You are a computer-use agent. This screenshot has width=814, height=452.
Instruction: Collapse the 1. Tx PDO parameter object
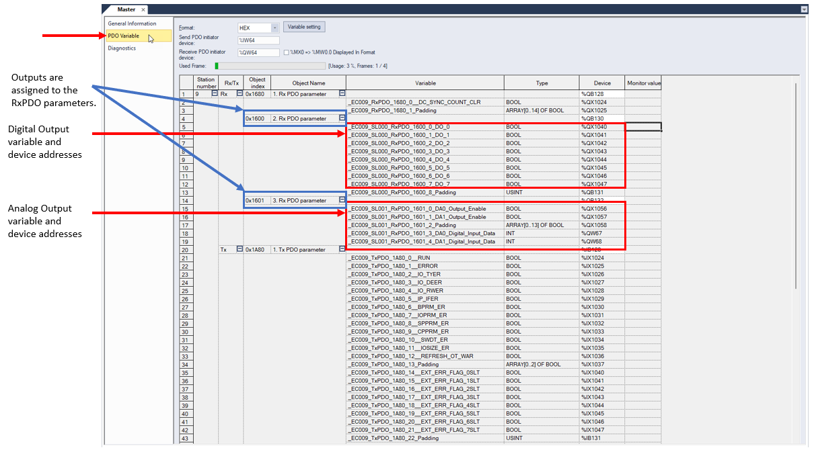pyautogui.click(x=342, y=249)
